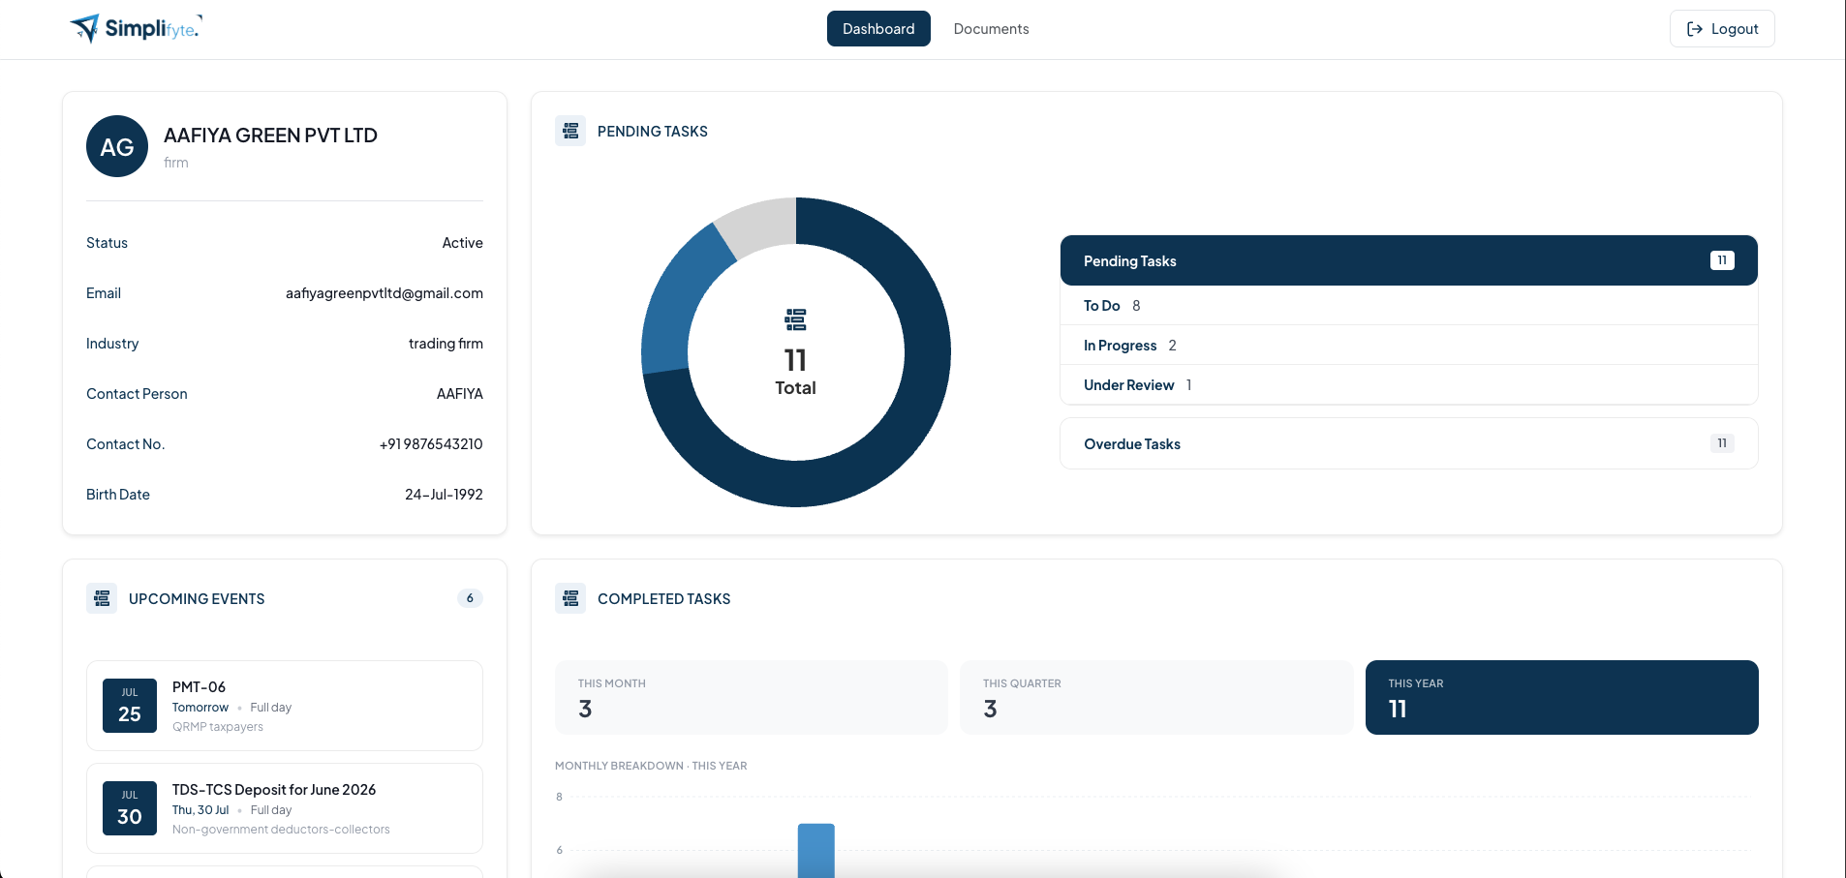Image resolution: width=1846 pixels, height=878 pixels.
Task: Click the JUL 30 date badge
Action: [130, 808]
